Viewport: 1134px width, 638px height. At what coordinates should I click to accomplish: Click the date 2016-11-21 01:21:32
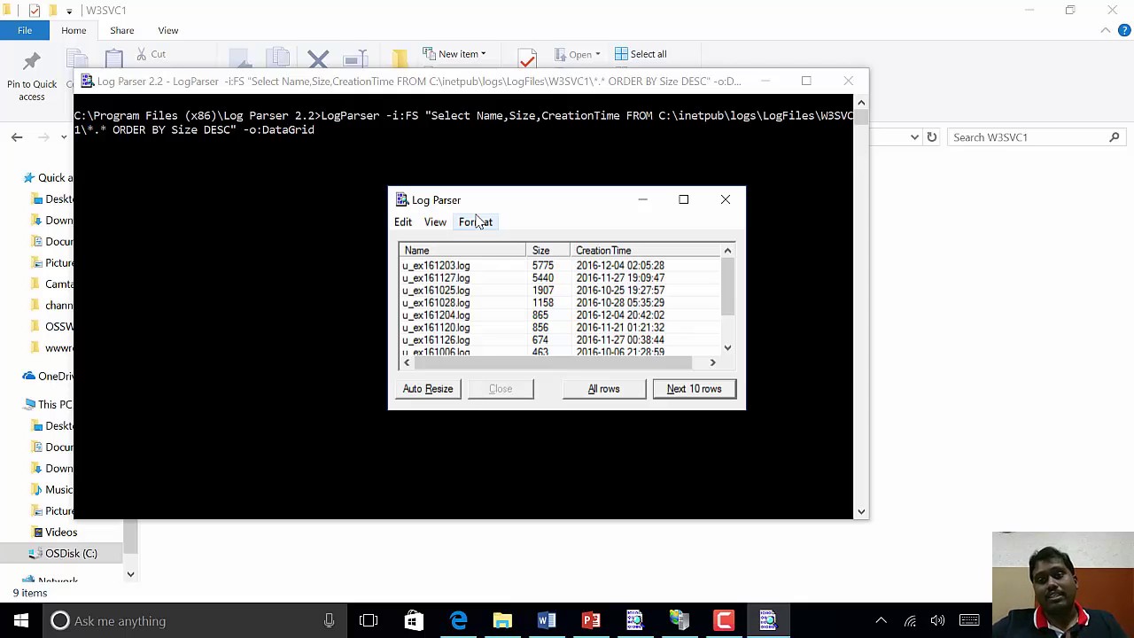(620, 328)
